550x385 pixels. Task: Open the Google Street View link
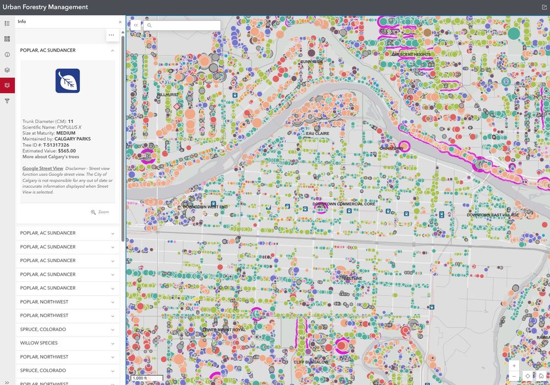tap(43, 169)
